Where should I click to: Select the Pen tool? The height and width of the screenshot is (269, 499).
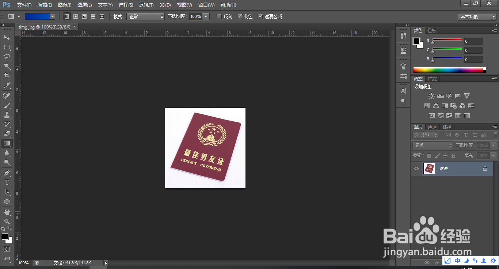[7, 173]
